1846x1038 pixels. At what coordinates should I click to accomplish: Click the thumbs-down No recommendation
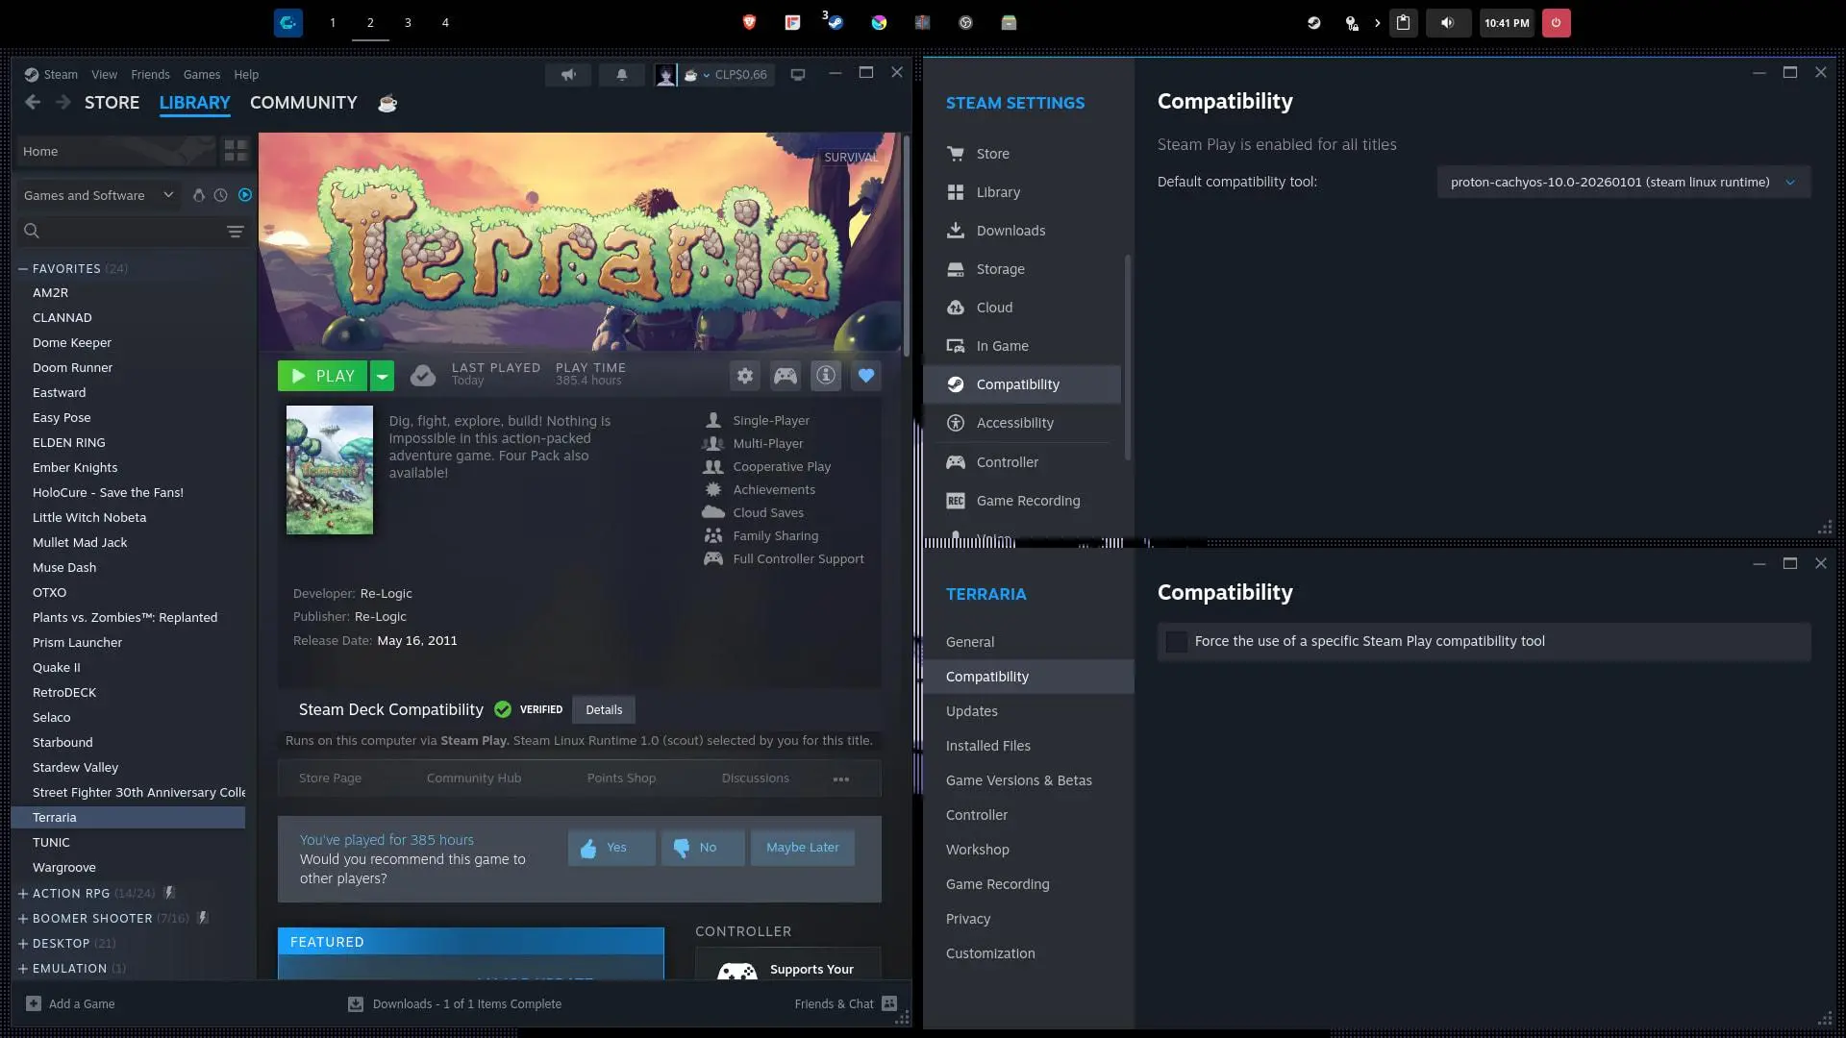703,848
